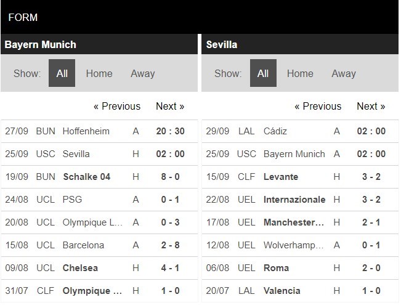The width and height of the screenshot is (401, 305).
Task: Open the Barcelona 2-8 match
Action: 83,245
